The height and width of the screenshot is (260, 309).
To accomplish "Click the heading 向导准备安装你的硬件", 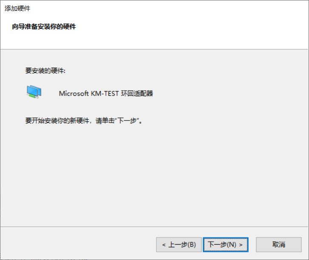I will [x=44, y=26].
